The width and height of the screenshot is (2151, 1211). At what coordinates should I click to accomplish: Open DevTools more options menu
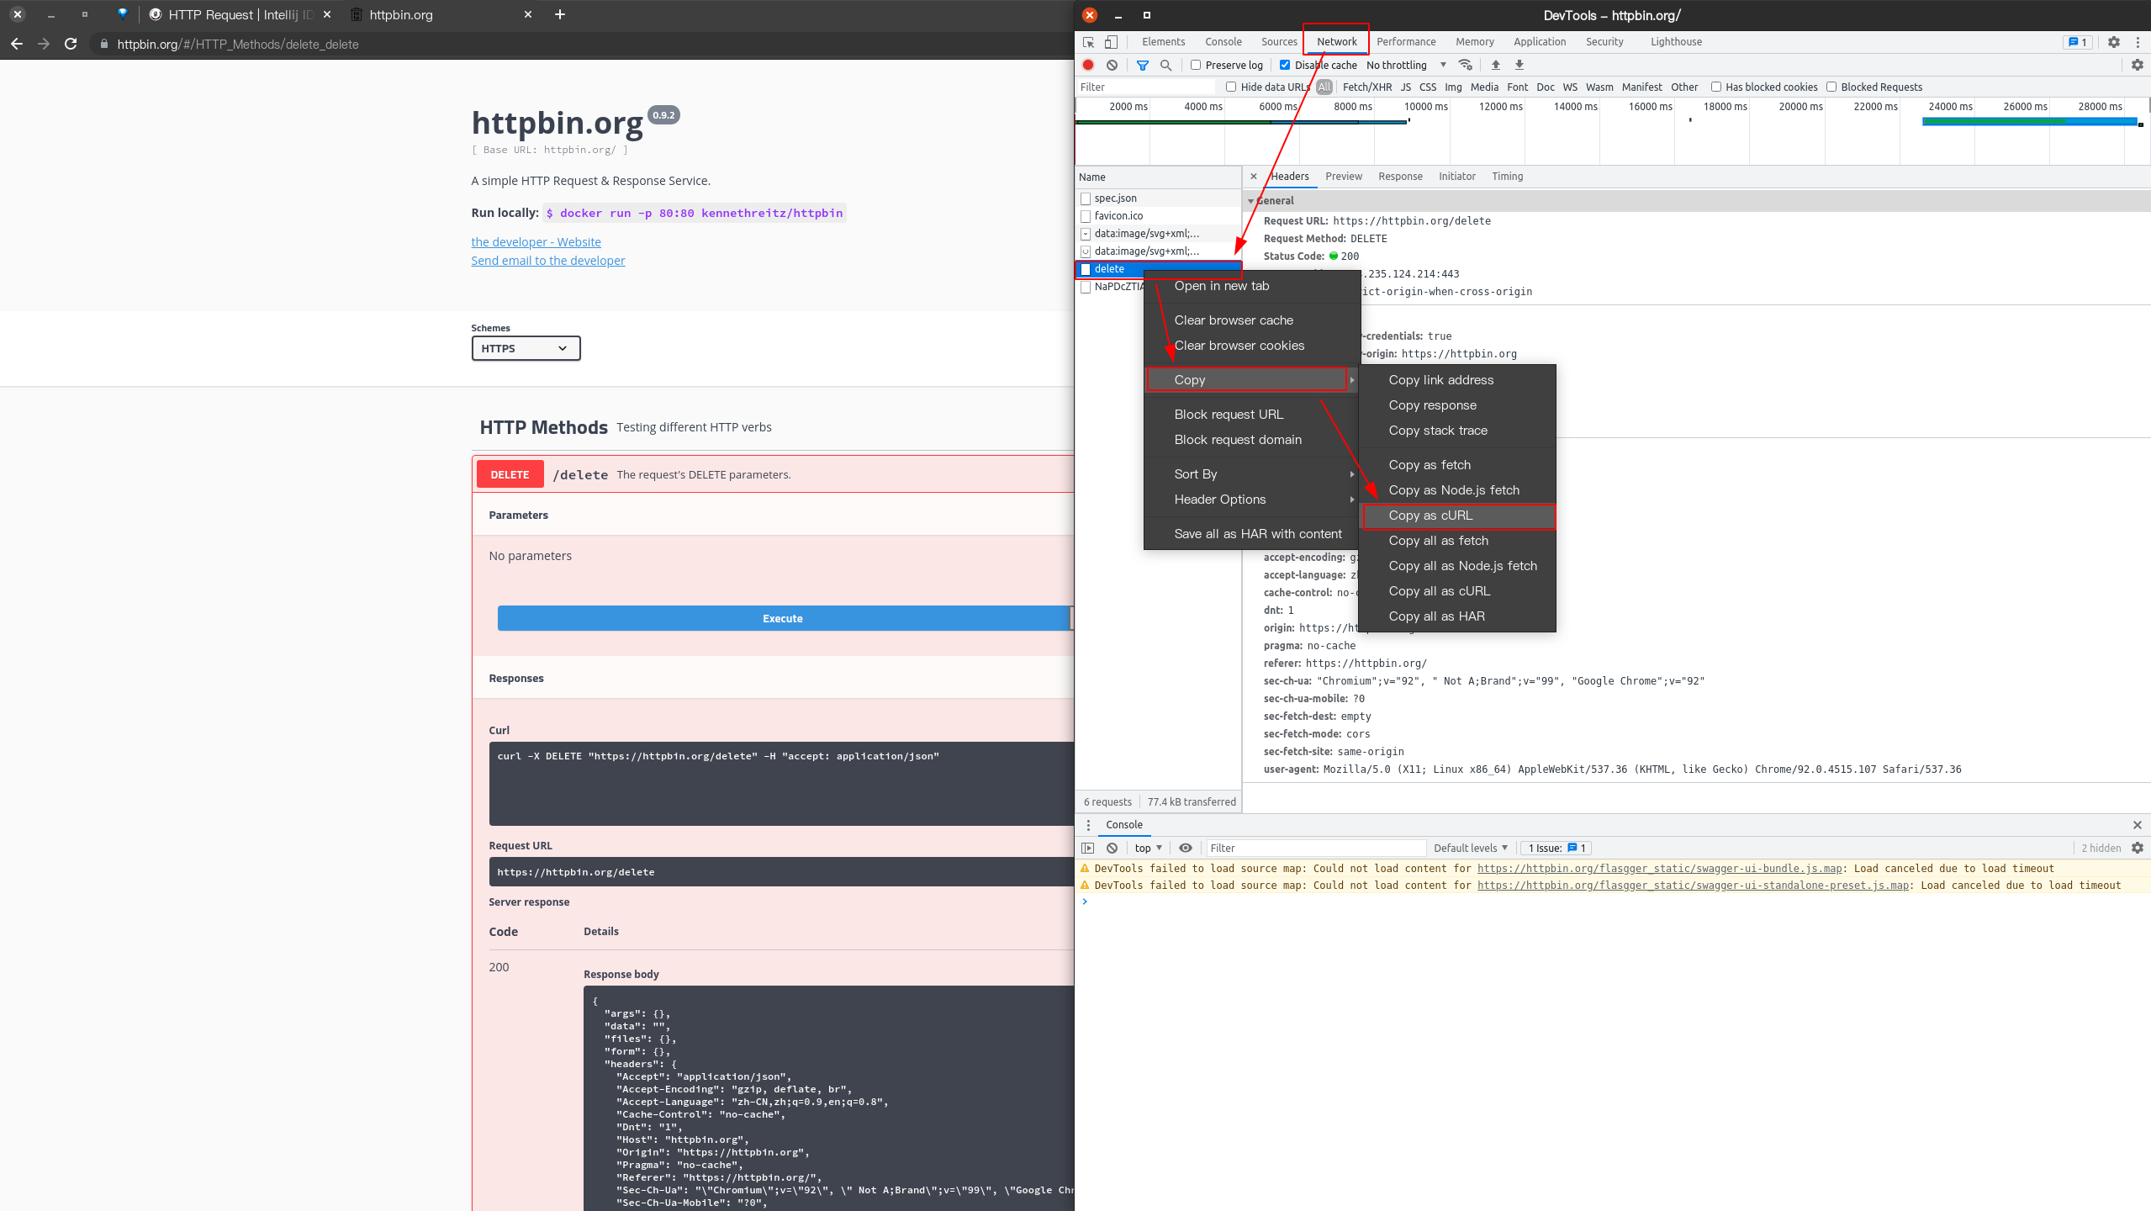[2138, 42]
